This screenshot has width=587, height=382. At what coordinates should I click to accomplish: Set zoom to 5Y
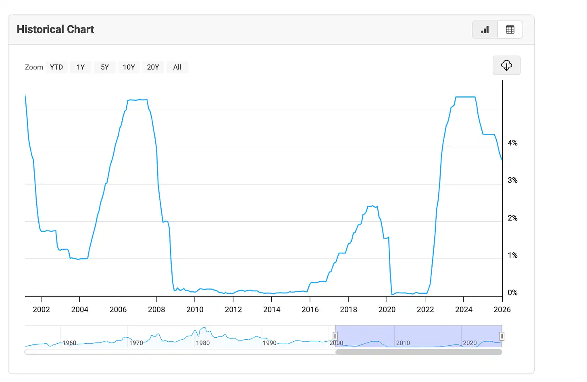(x=105, y=67)
